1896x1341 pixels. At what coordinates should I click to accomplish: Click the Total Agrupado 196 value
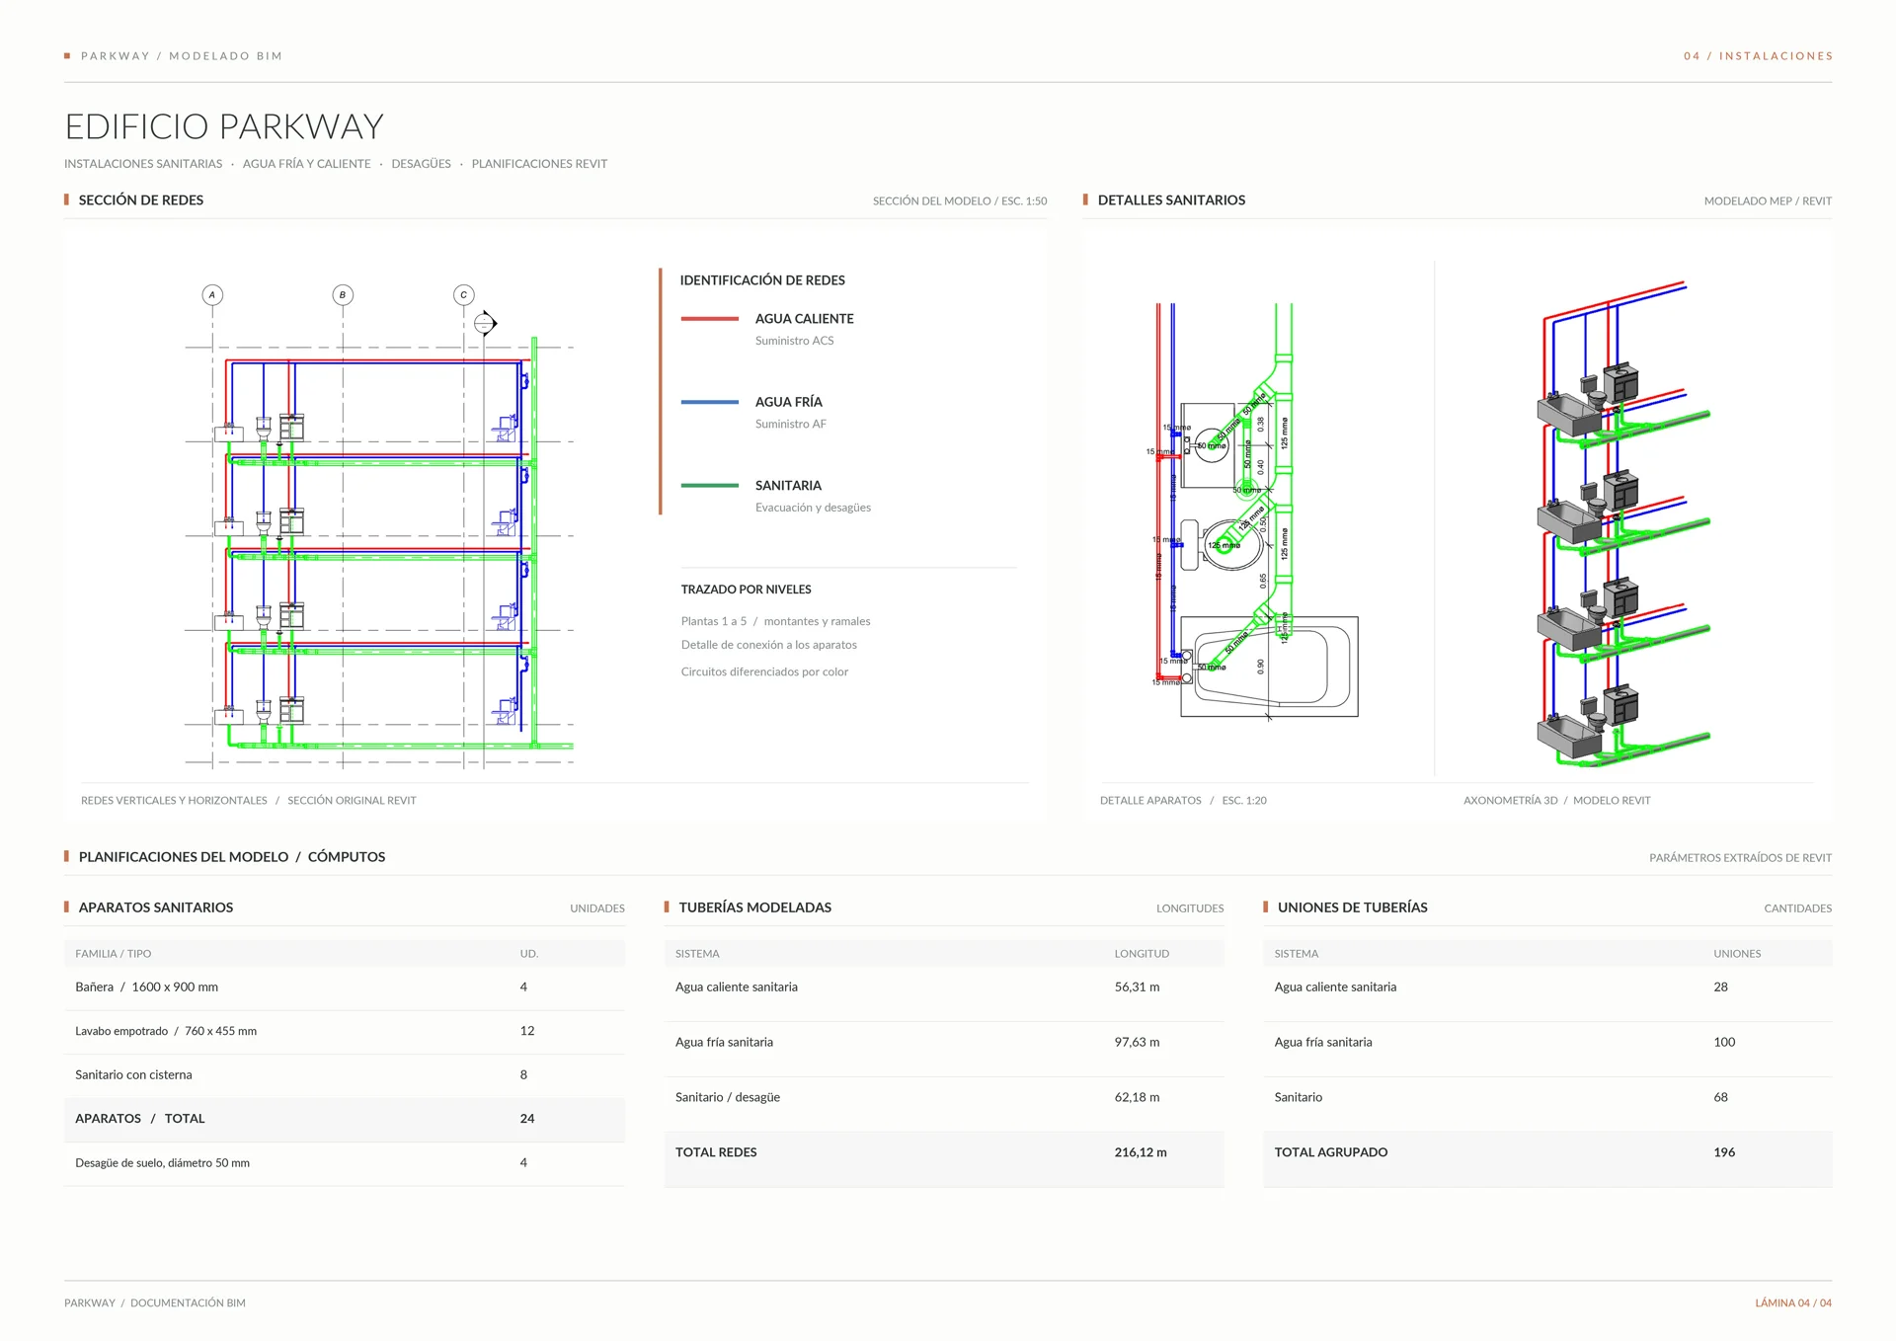[x=1724, y=1153]
